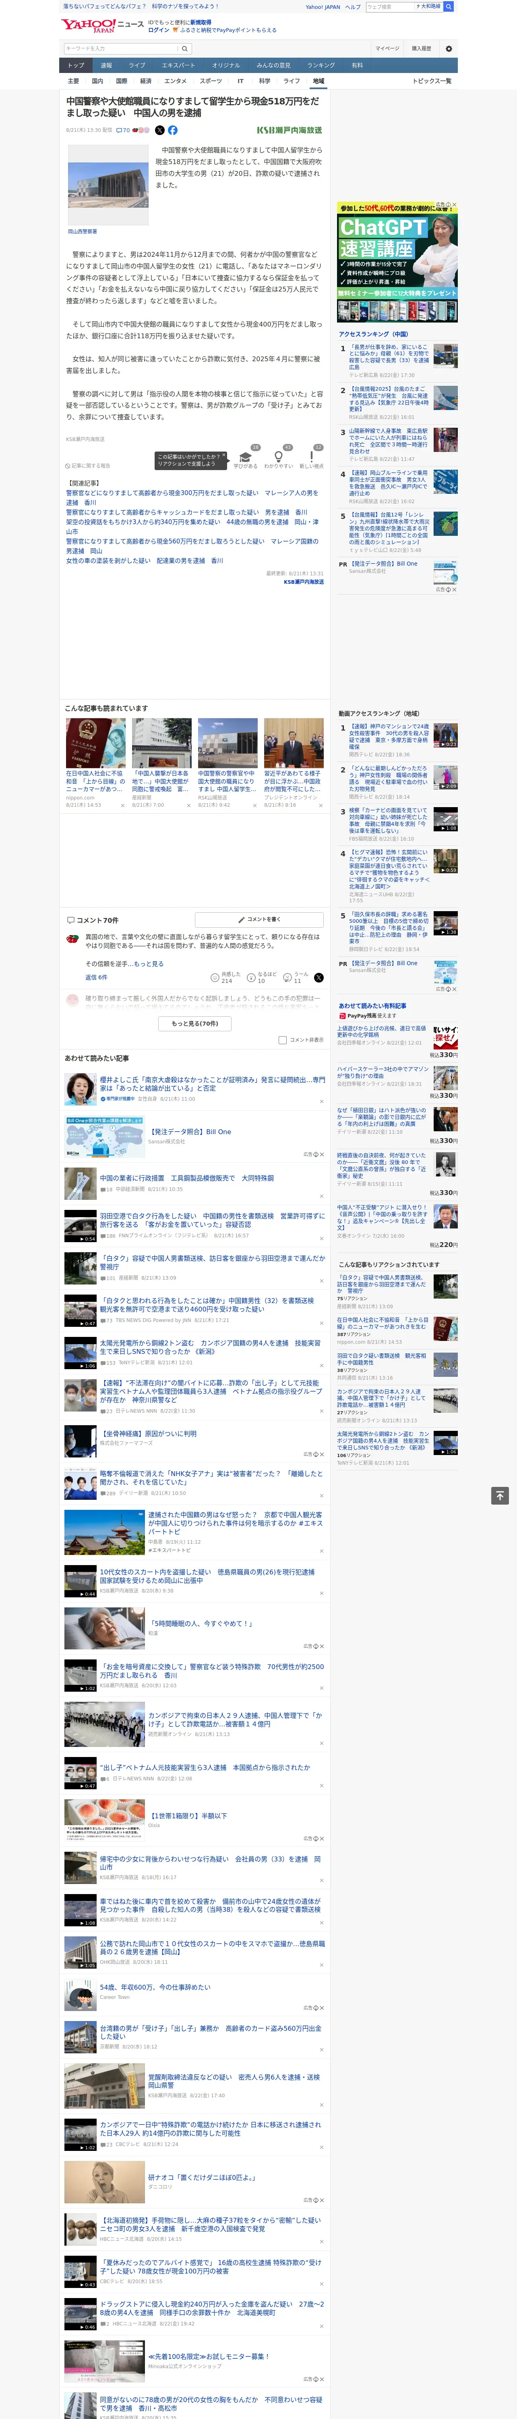Click the Yahoo! JAPAN News logo
The width and height of the screenshot is (517, 2419).
102,25
